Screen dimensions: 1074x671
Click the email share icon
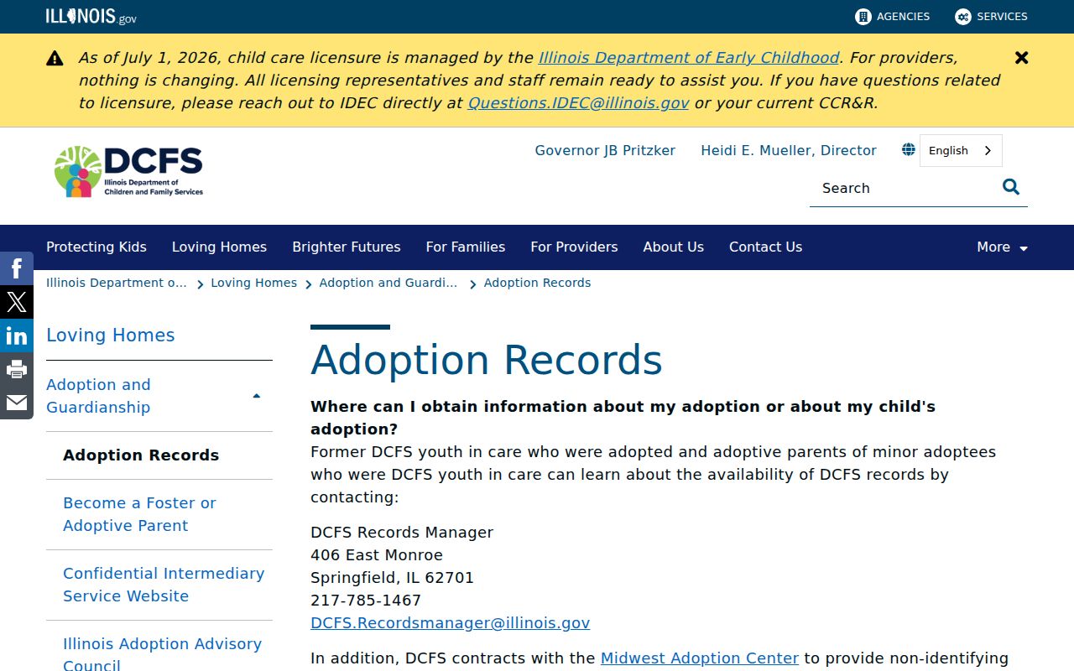tap(17, 403)
